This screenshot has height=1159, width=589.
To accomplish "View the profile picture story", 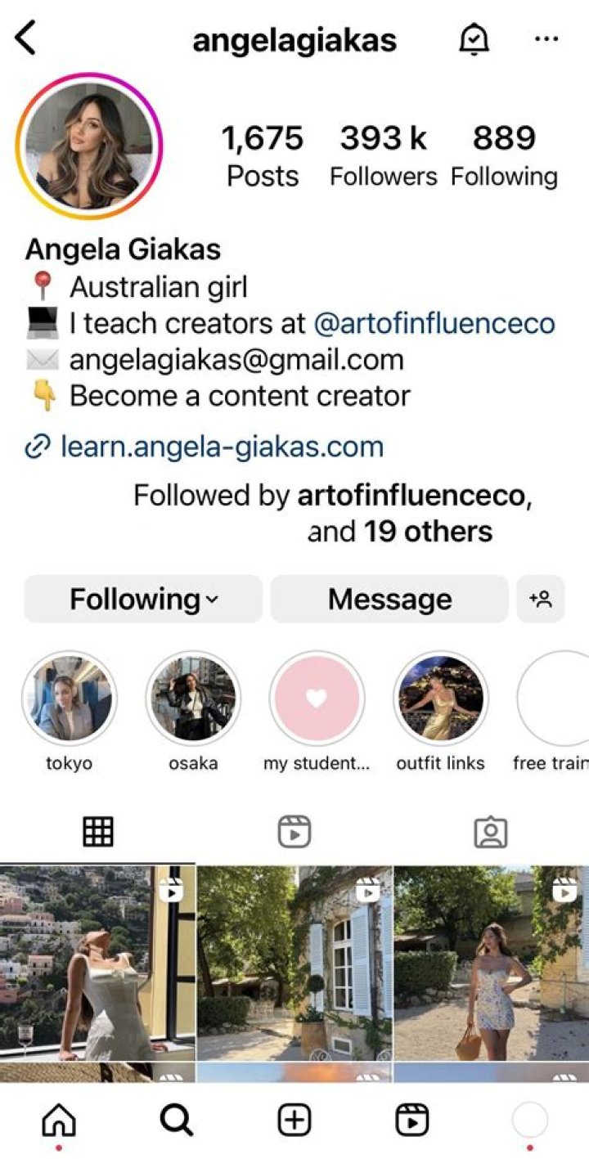I will click(x=89, y=147).
